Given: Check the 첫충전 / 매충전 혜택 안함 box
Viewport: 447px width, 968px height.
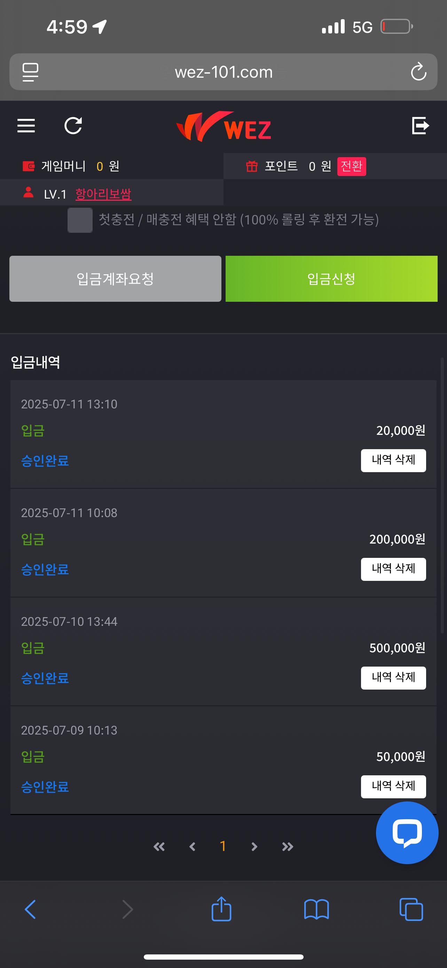Looking at the screenshot, I should [x=80, y=220].
